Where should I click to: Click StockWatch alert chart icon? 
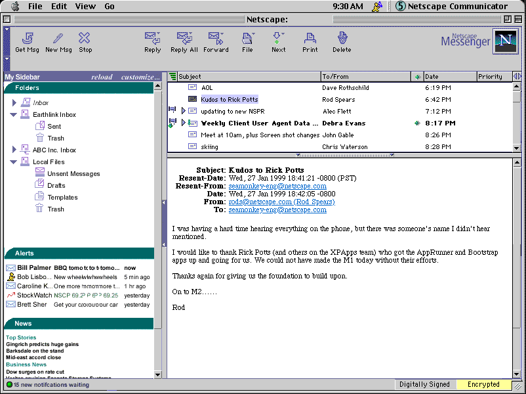pyautogui.click(x=11, y=295)
